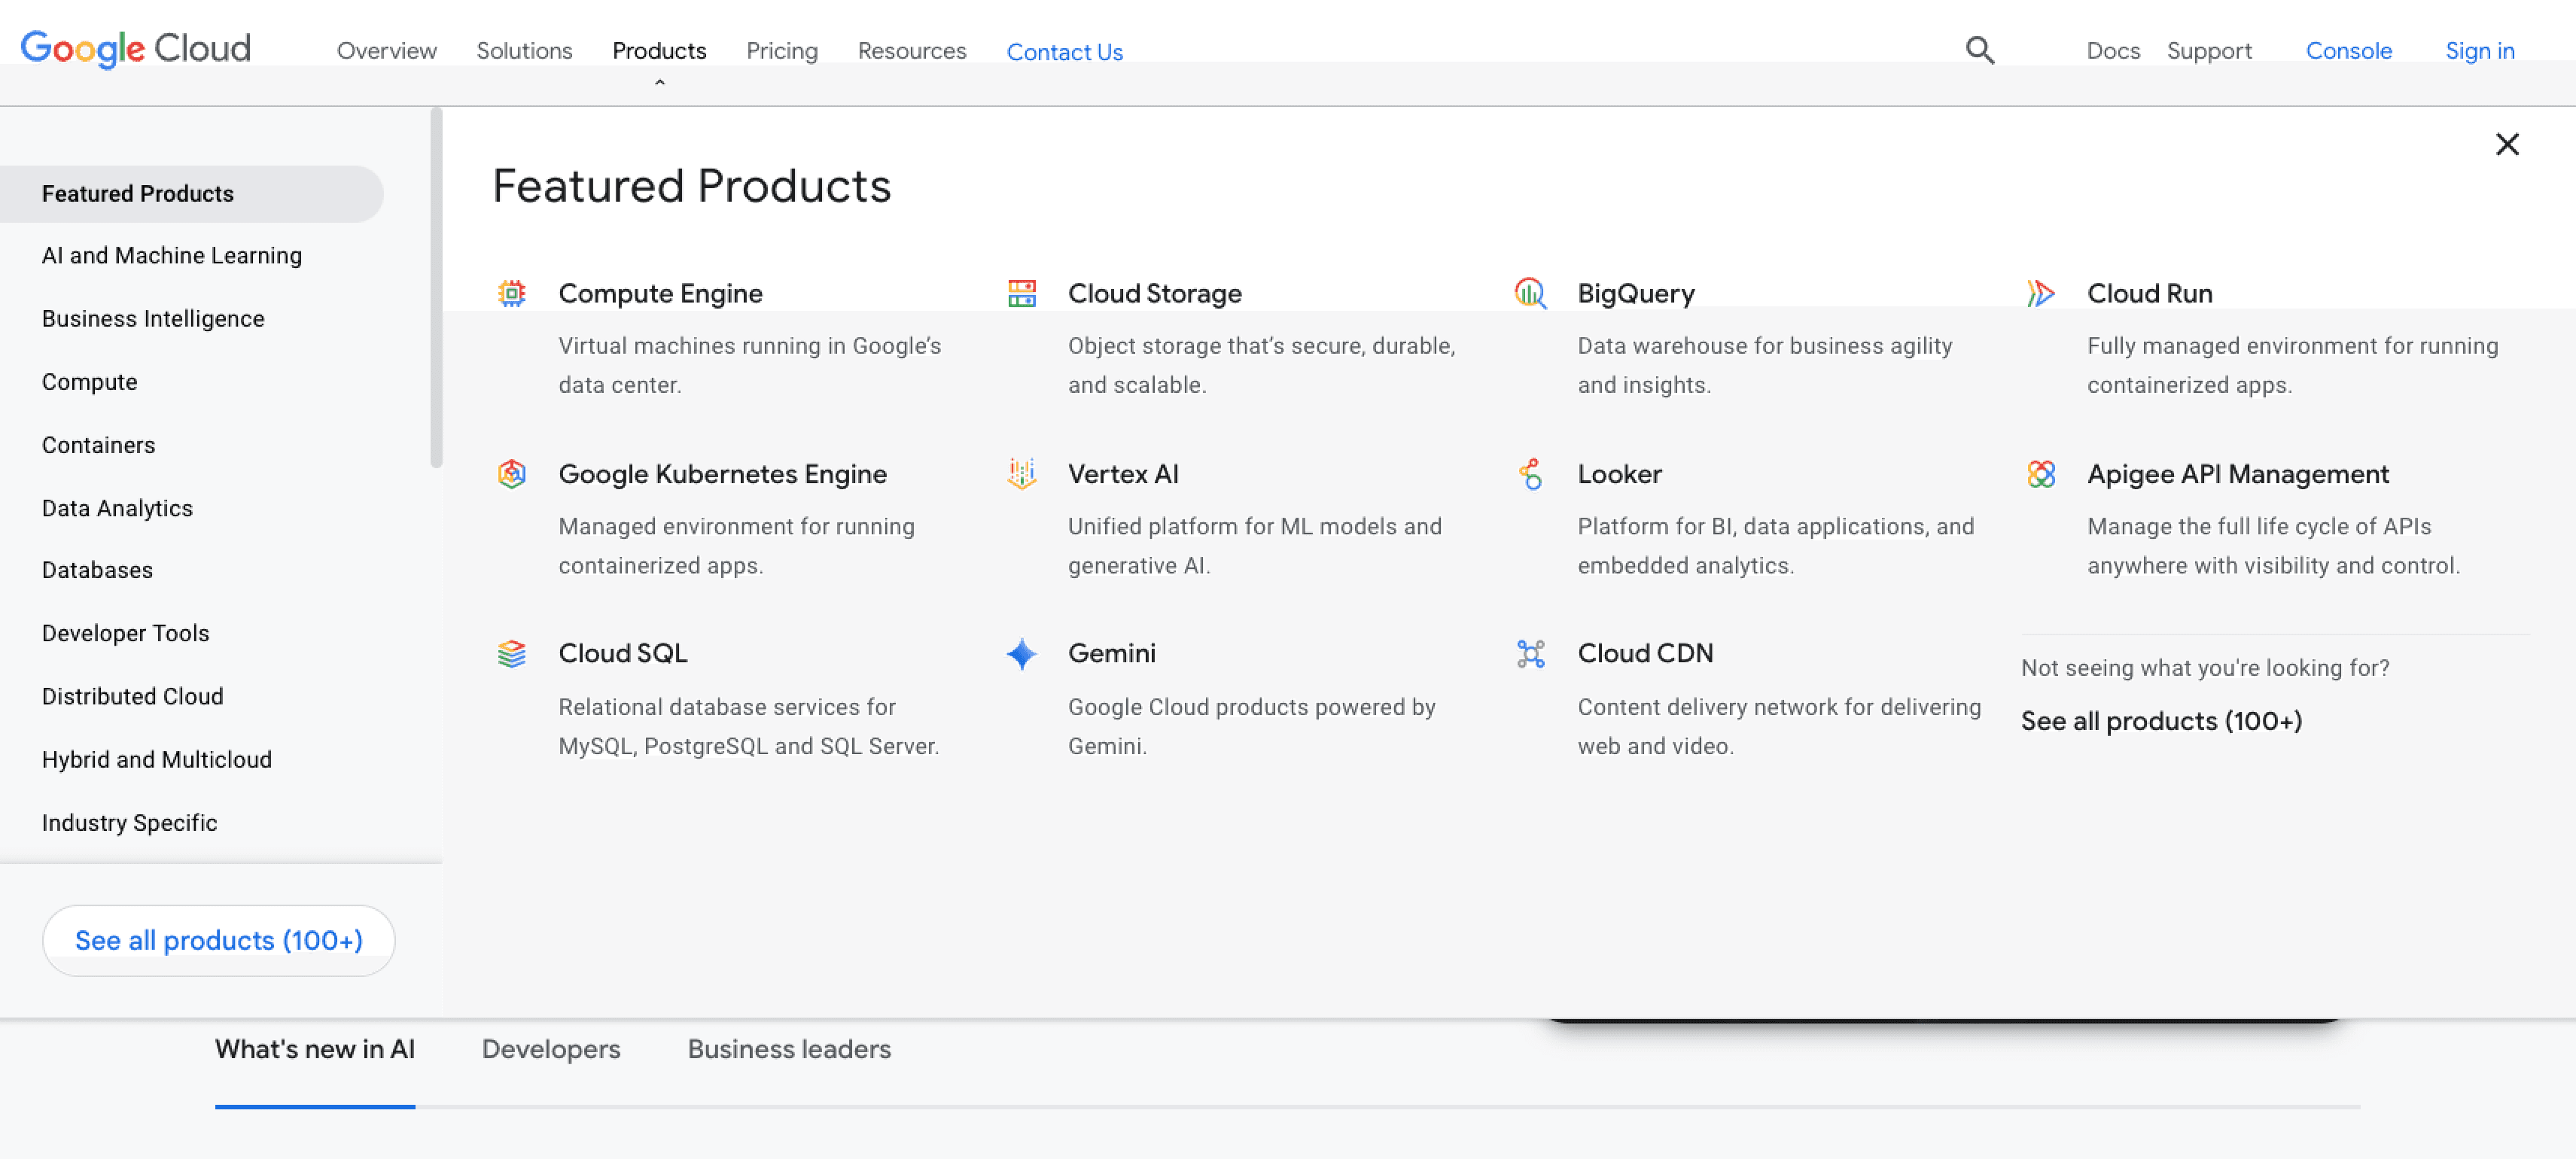The width and height of the screenshot is (2576, 1159).
Task: Select AI and Machine Learning category
Action: coord(172,256)
